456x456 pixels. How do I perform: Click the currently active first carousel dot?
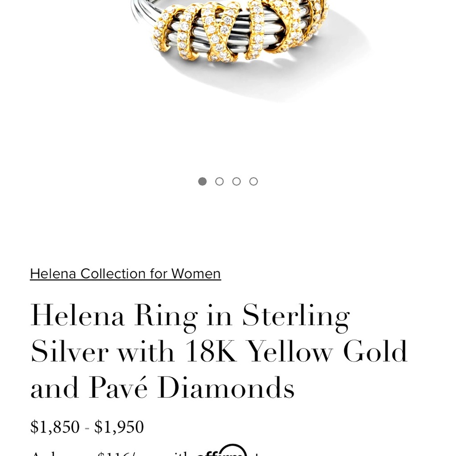(202, 181)
